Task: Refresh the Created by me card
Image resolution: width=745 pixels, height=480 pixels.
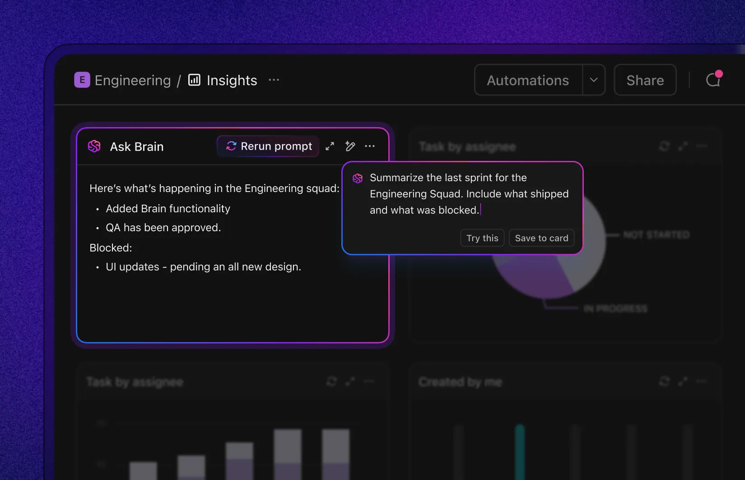Action: tap(664, 381)
